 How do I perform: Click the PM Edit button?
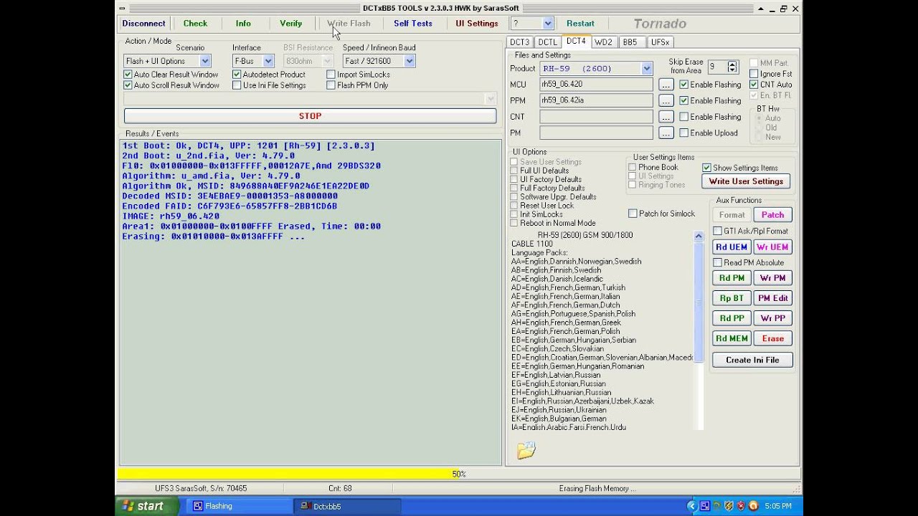pos(772,298)
